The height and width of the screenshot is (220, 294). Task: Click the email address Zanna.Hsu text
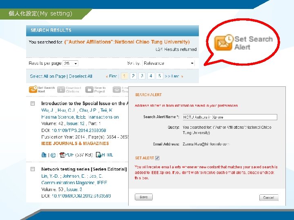click(206, 144)
